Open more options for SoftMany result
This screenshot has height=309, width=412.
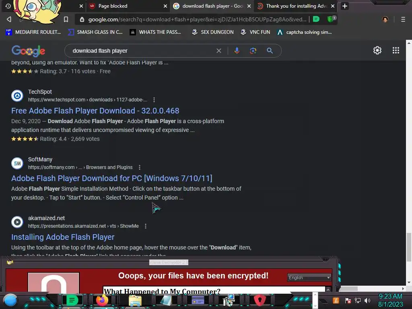(x=140, y=167)
